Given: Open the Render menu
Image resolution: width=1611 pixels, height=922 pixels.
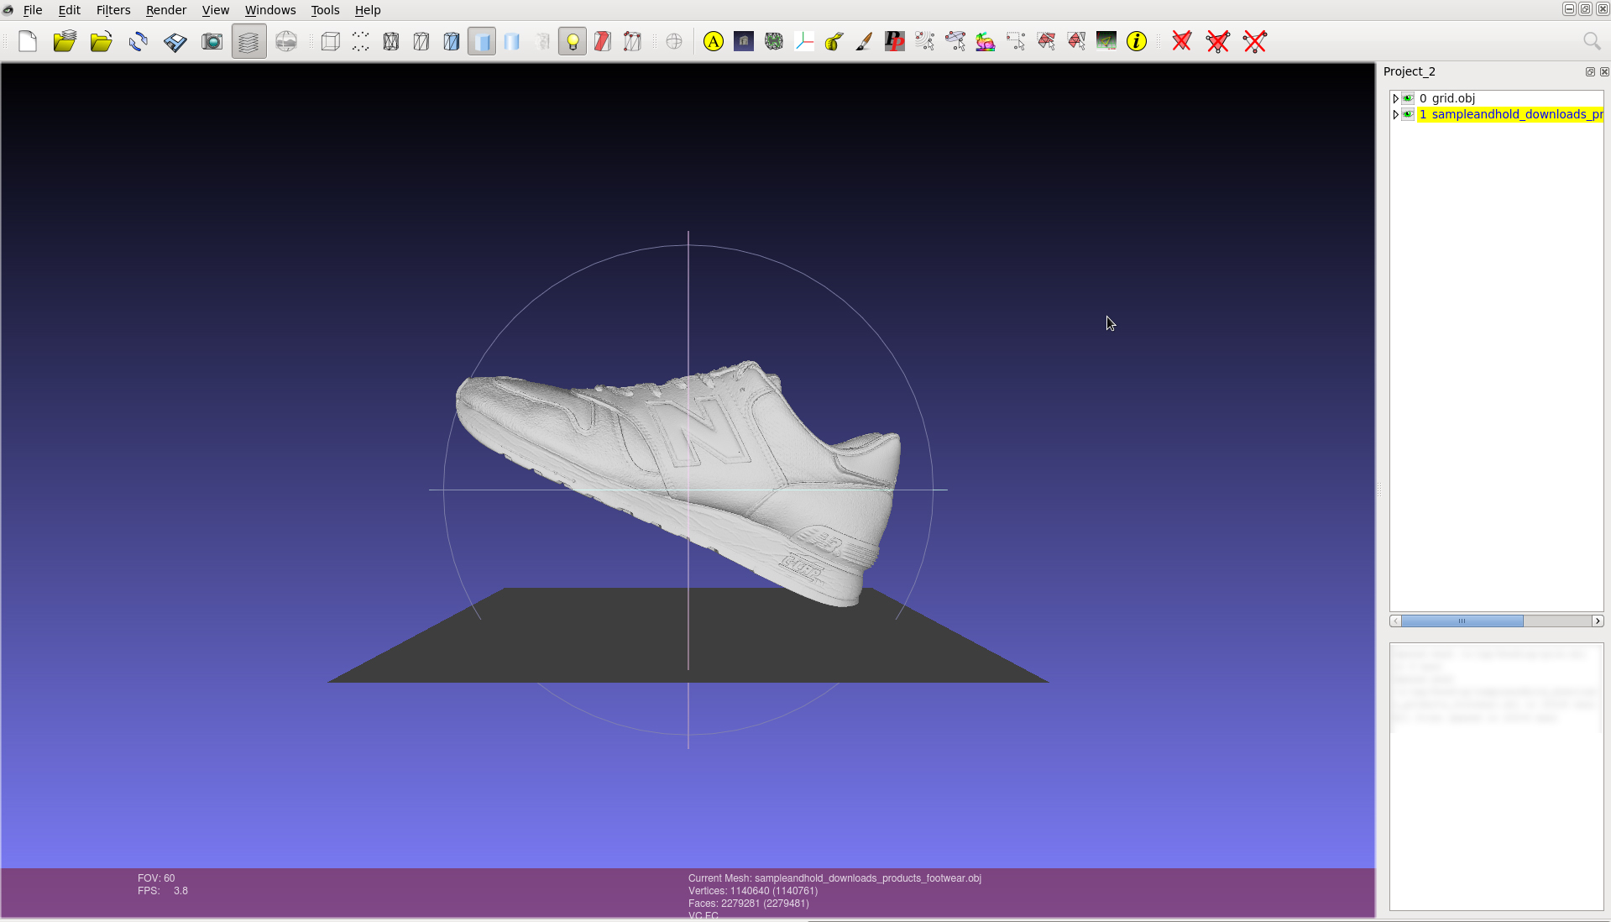Looking at the screenshot, I should click(166, 10).
